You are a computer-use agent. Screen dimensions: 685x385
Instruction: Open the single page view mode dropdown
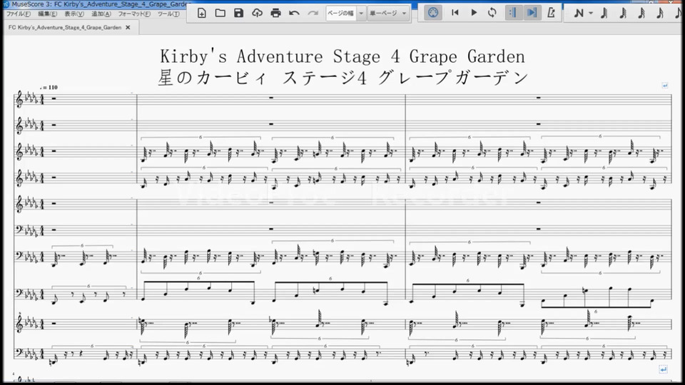click(x=387, y=13)
